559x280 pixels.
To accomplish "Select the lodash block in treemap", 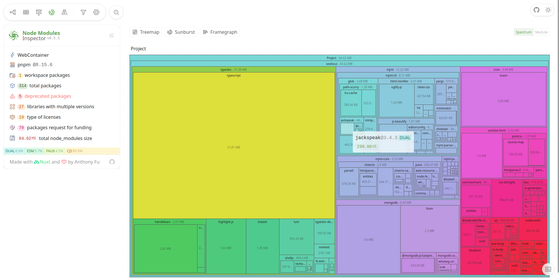I will coord(263,246).
